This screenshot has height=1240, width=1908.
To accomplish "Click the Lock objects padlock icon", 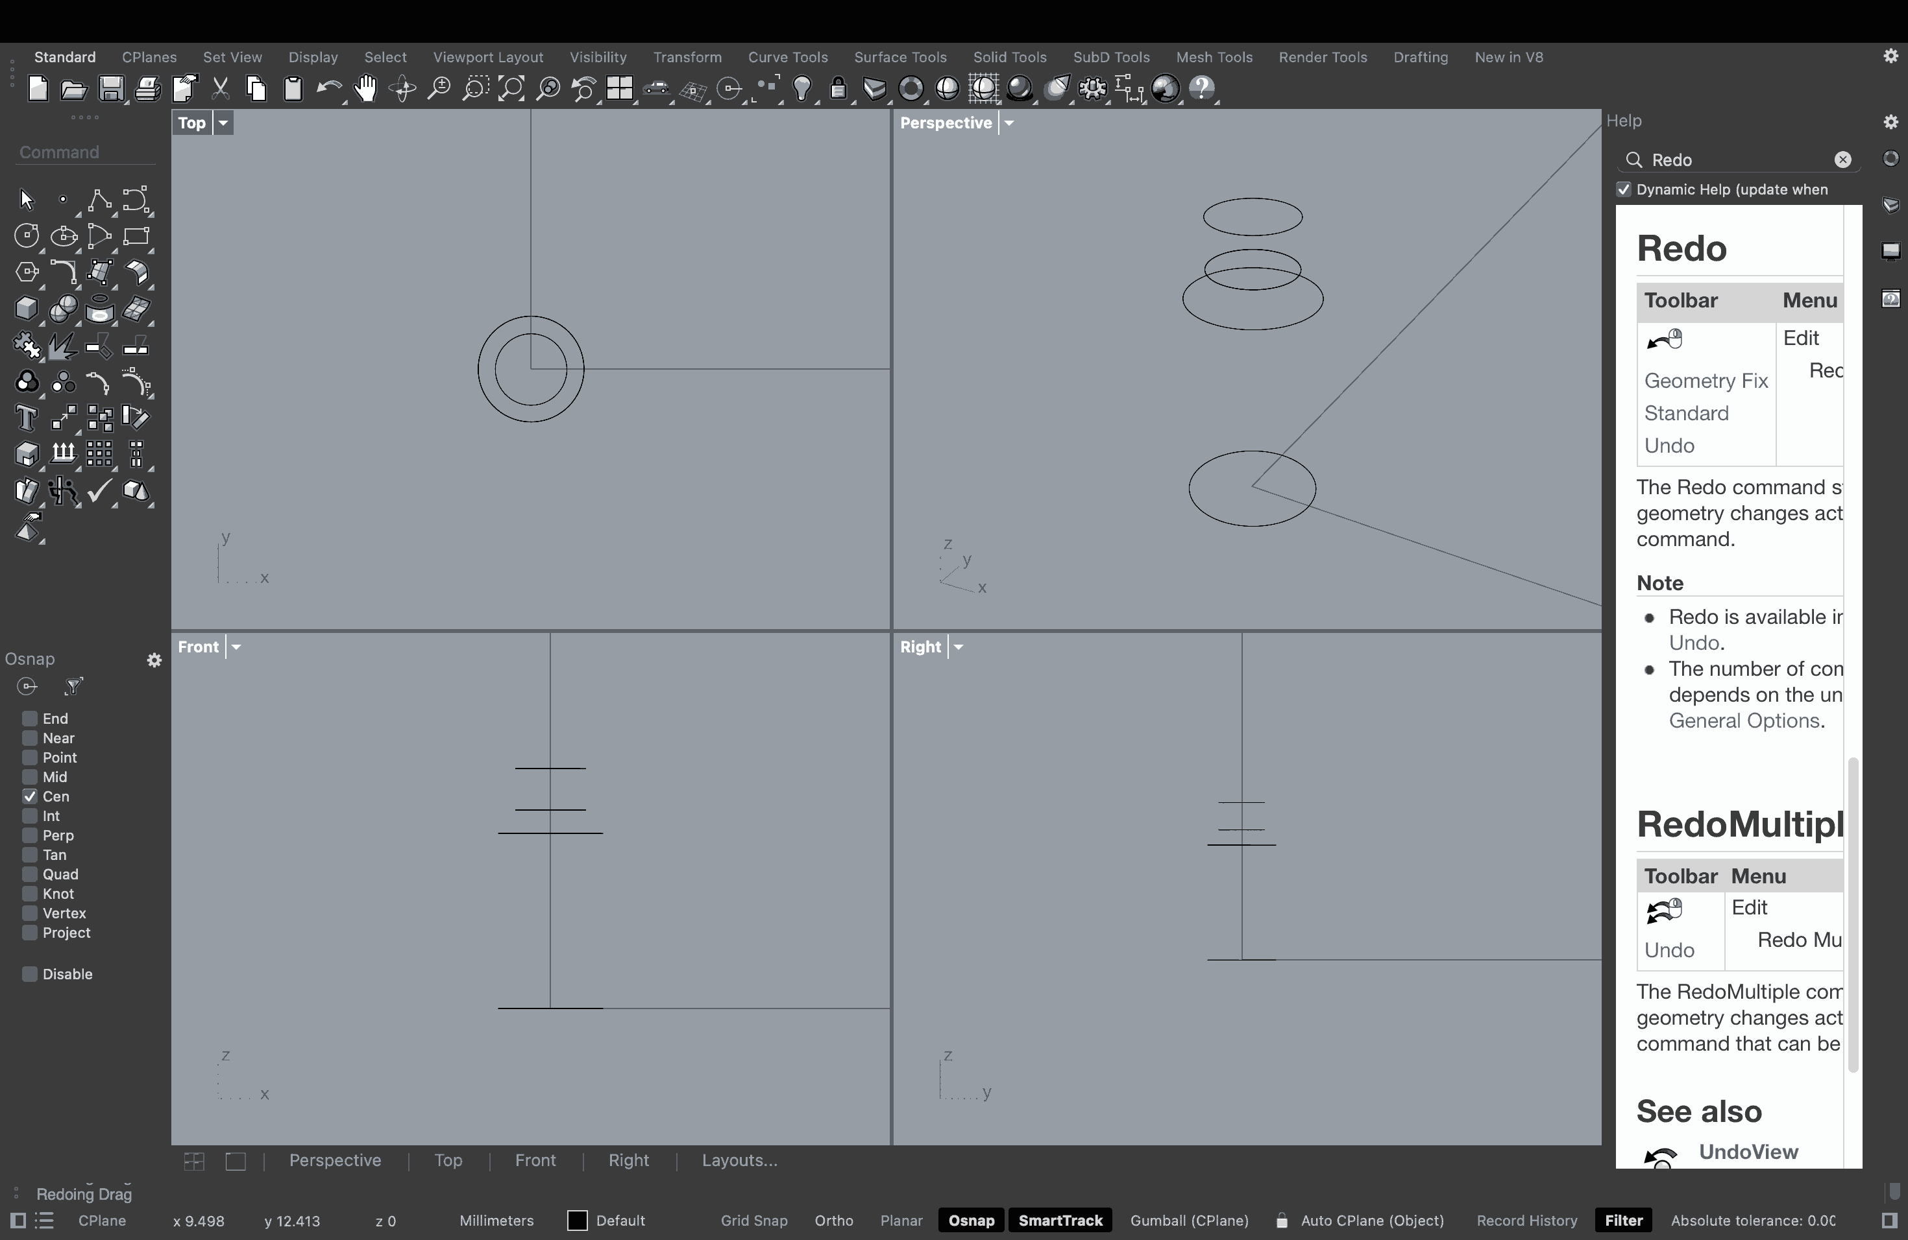I will click(838, 89).
